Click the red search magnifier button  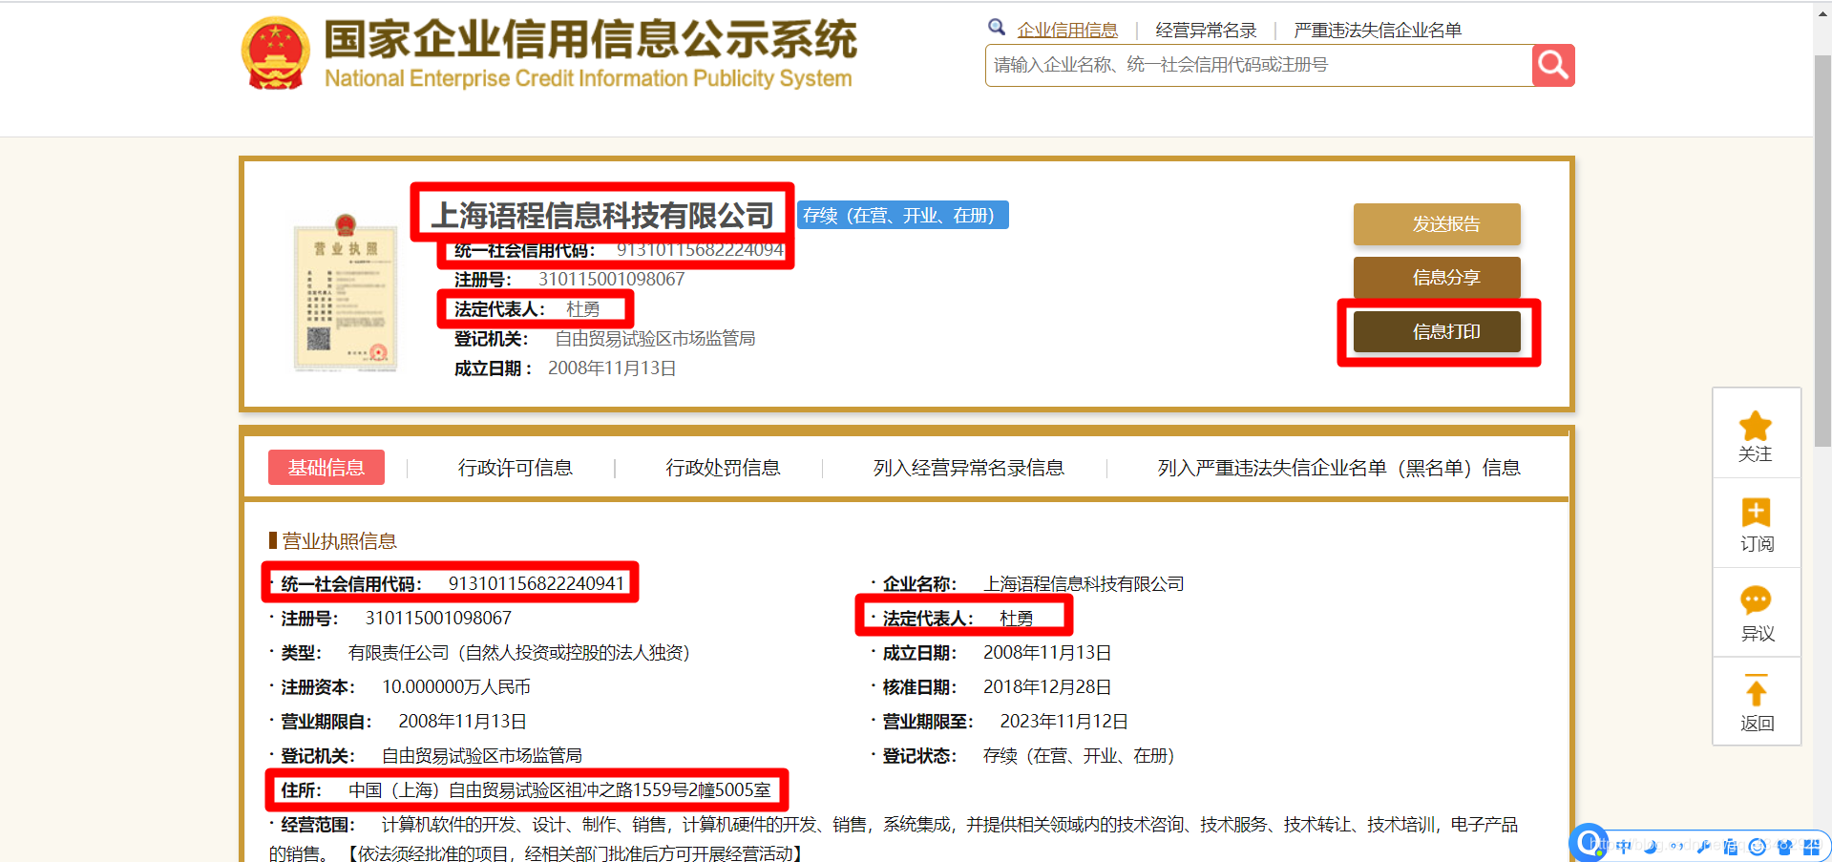[x=1553, y=65]
